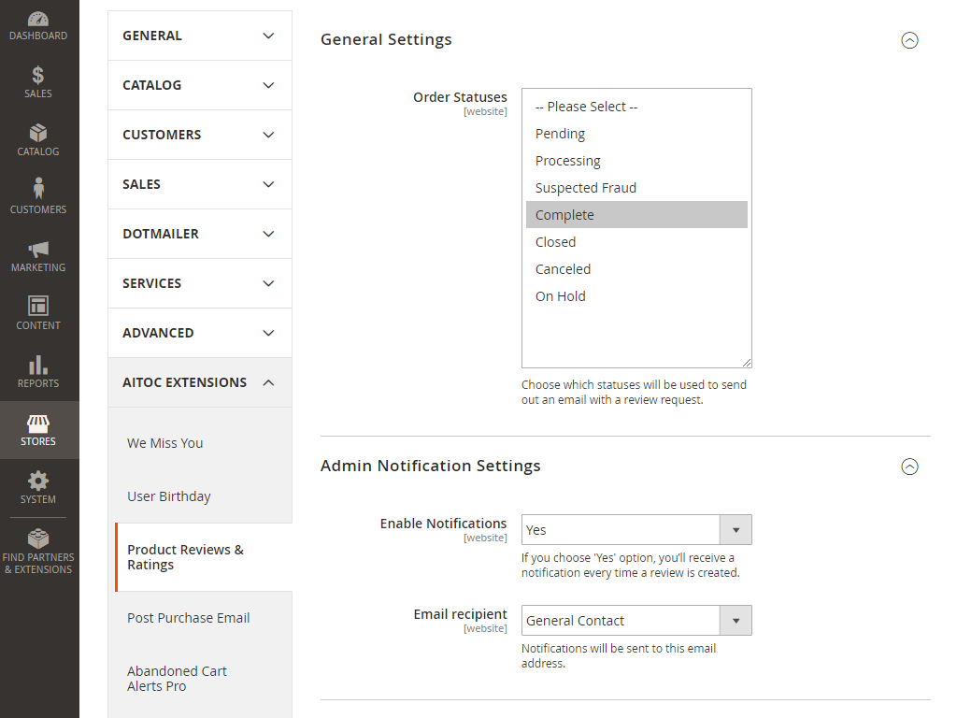The width and height of the screenshot is (957, 718).
Task: Select the Closed order status
Action: tap(636, 242)
